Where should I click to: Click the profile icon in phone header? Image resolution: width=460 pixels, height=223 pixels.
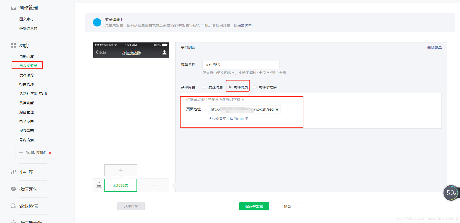pyautogui.click(x=164, y=52)
